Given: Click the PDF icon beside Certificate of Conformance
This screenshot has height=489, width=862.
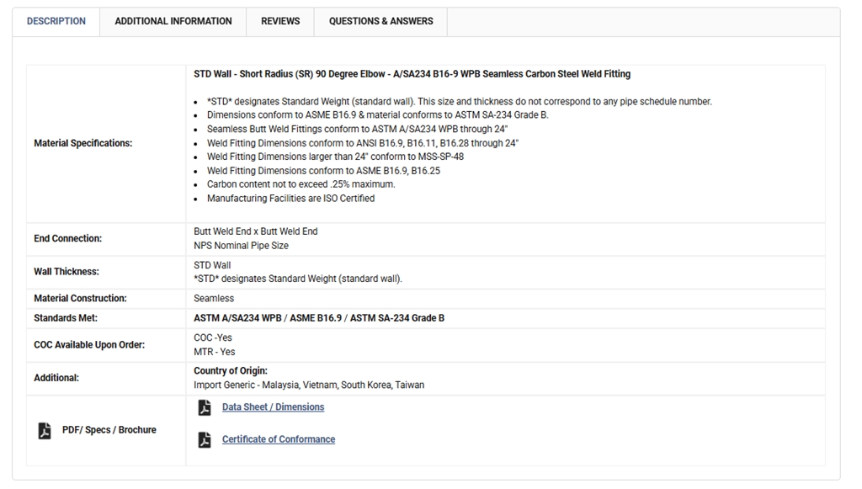Looking at the screenshot, I should point(205,439).
